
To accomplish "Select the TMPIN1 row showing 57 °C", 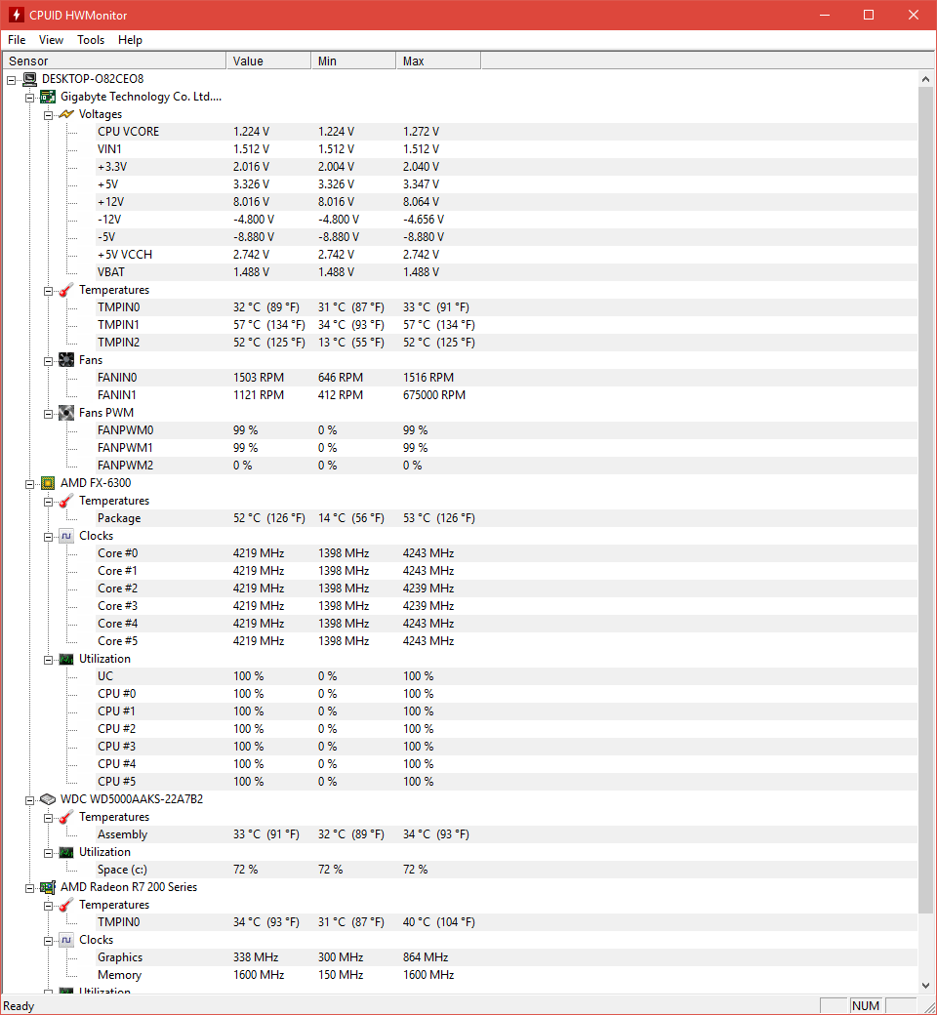I will click(x=507, y=325).
